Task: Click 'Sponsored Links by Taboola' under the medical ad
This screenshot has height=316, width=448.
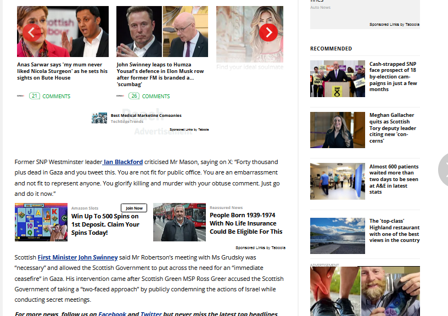Action: (189, 129)
